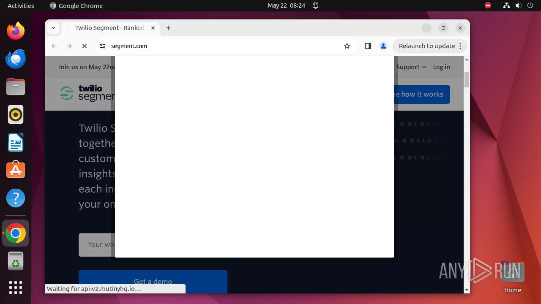Select the Twilio Segment tab
Image resolution: width=541 pixels, height=304 pixels.
pyautogui.click(x=111, y=28)
